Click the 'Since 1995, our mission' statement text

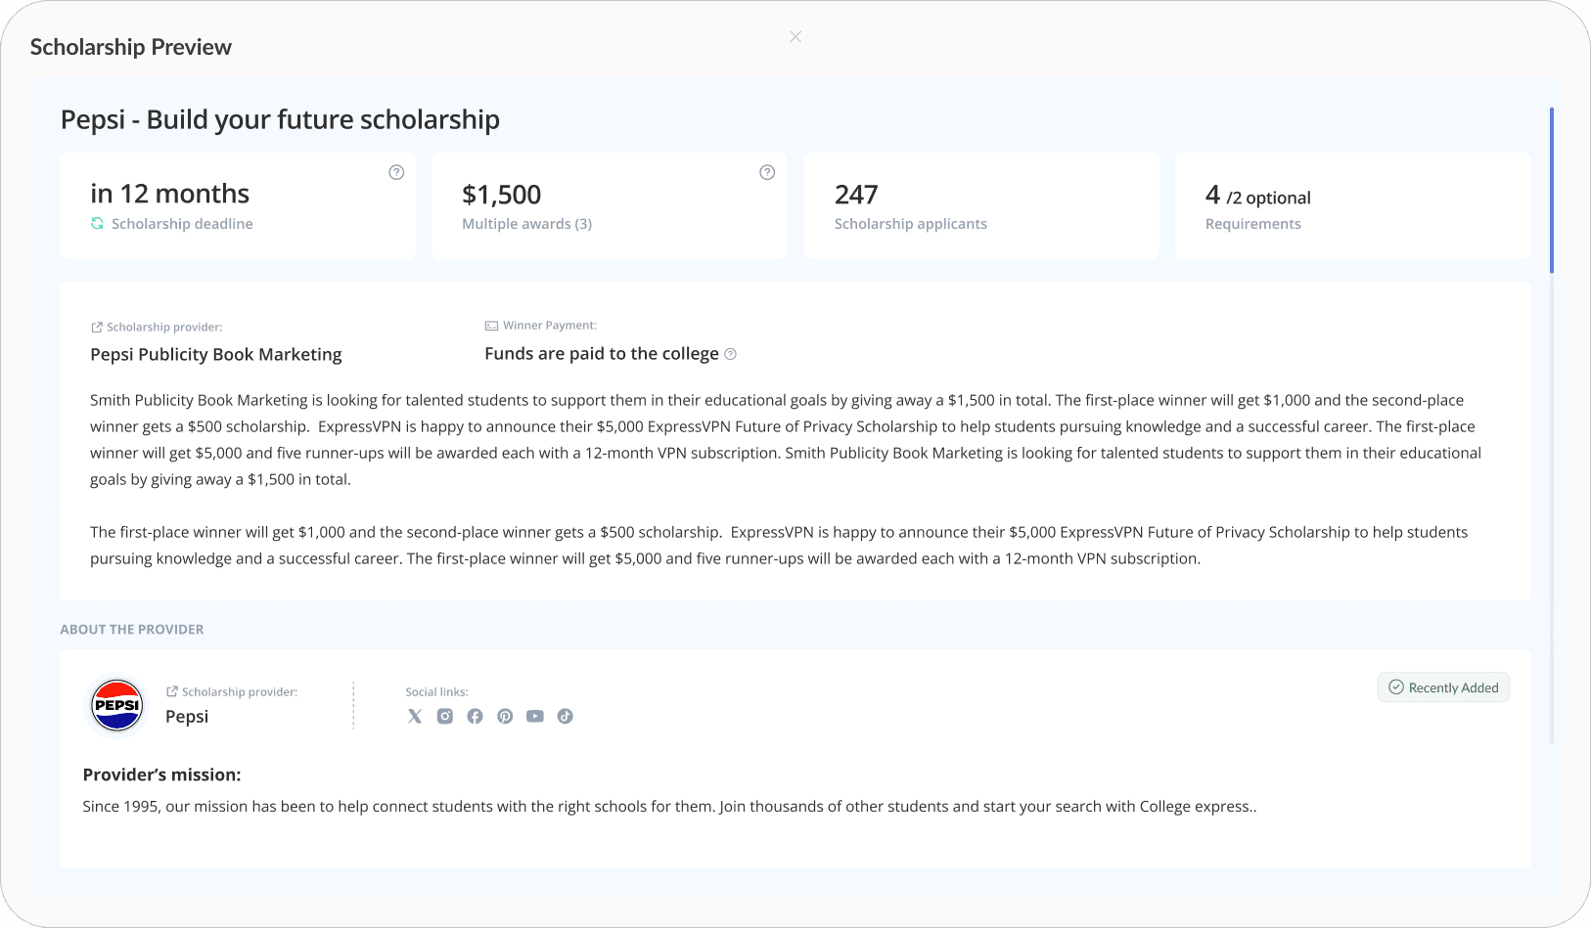[670, 807]
